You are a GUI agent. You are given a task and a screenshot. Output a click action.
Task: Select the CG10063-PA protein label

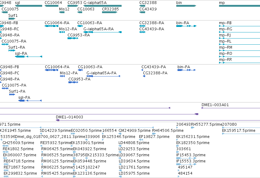90,67
